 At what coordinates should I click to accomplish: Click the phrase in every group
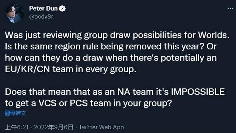tap(105, 70)
